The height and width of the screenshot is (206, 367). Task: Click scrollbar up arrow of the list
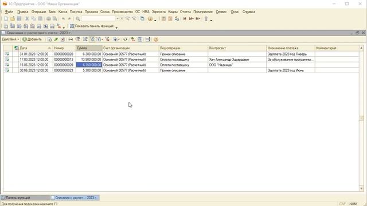point(361,48)
